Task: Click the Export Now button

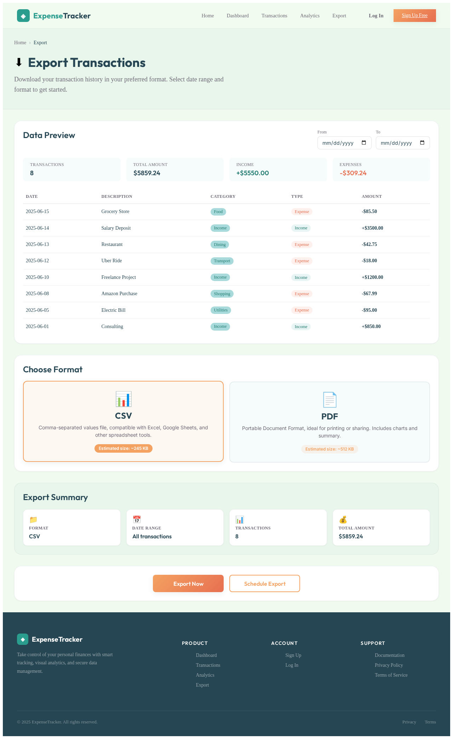Action: 188,583
